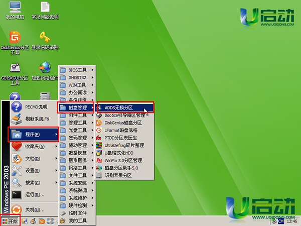
Task: Expand WIM工具 folder submenu
Action: pyautogui.click(x=77, y=85)
